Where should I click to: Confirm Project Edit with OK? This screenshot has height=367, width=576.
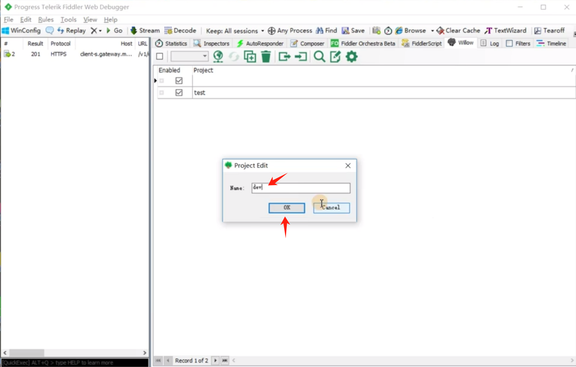click(x=287, y=208)
